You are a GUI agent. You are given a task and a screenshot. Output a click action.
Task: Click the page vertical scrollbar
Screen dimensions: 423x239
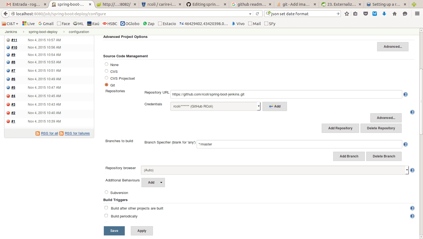421,101
